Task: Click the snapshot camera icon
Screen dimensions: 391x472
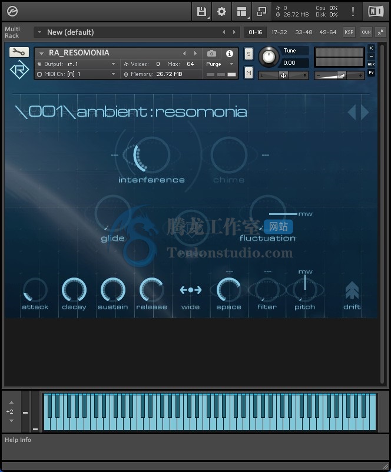Action: click(211, 54)
